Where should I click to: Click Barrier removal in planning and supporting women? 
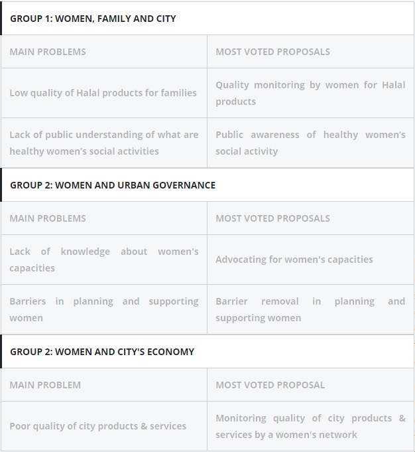point(310,309)
